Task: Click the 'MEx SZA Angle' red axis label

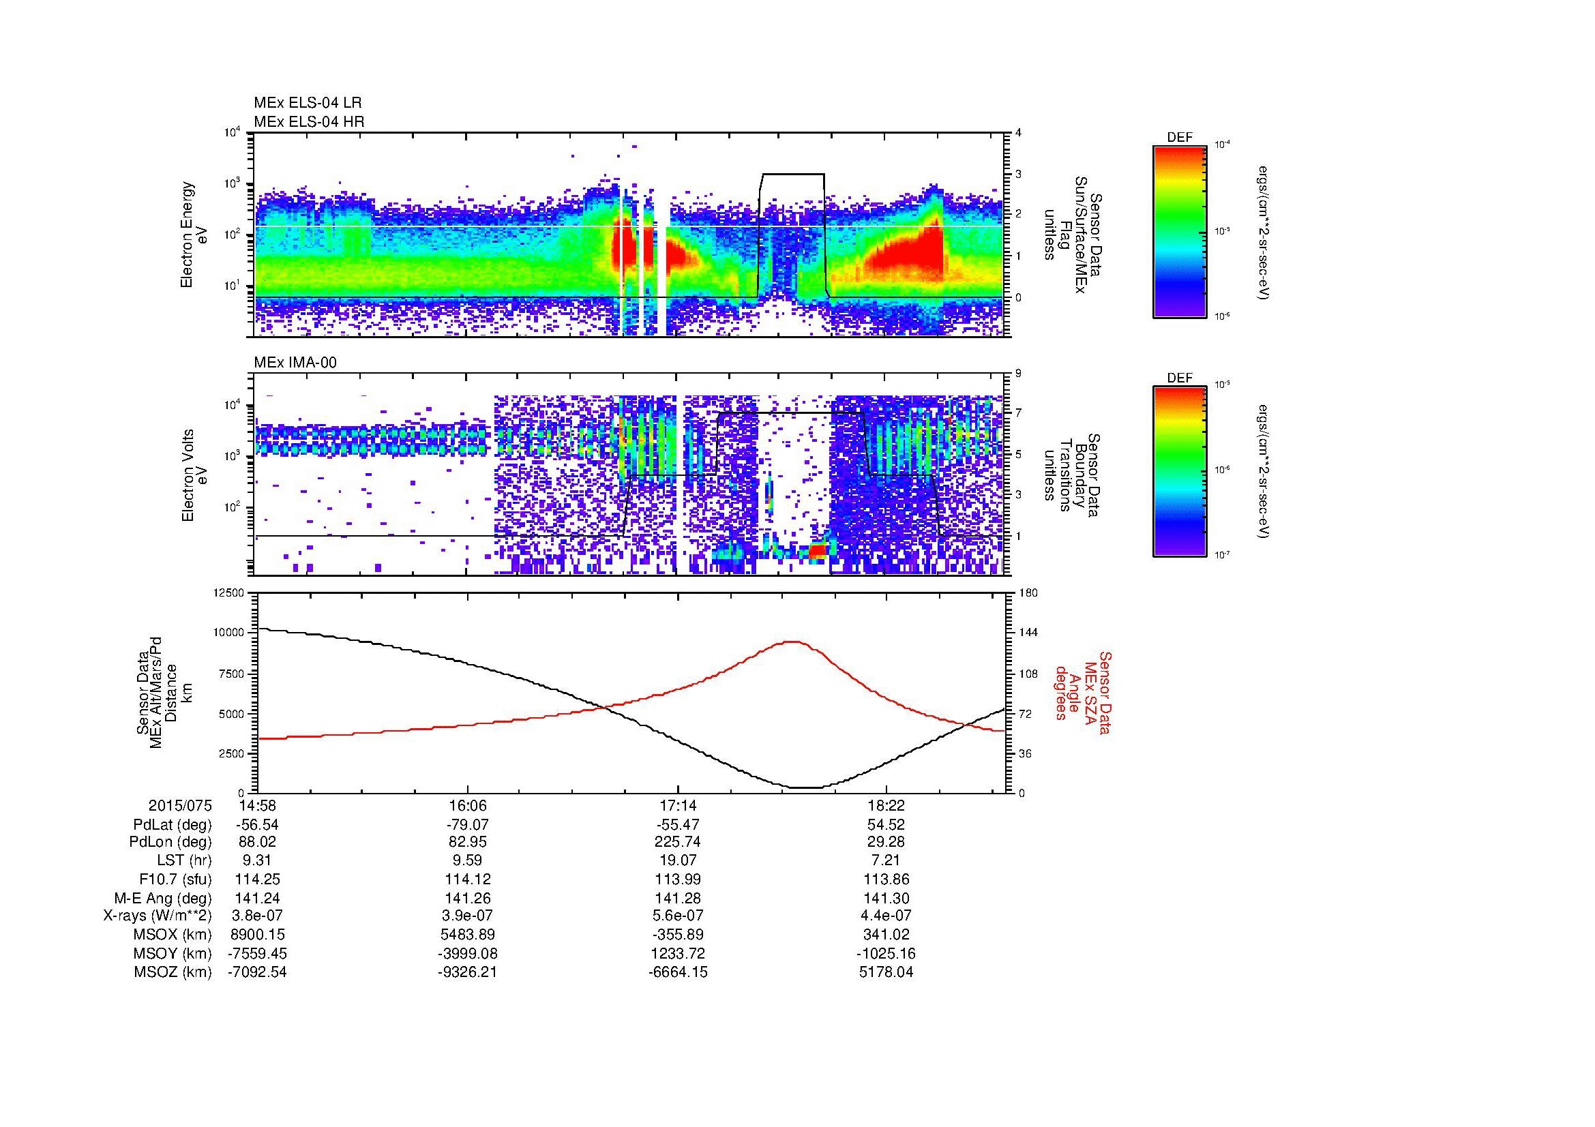Action: click(x=1083, y=692)
